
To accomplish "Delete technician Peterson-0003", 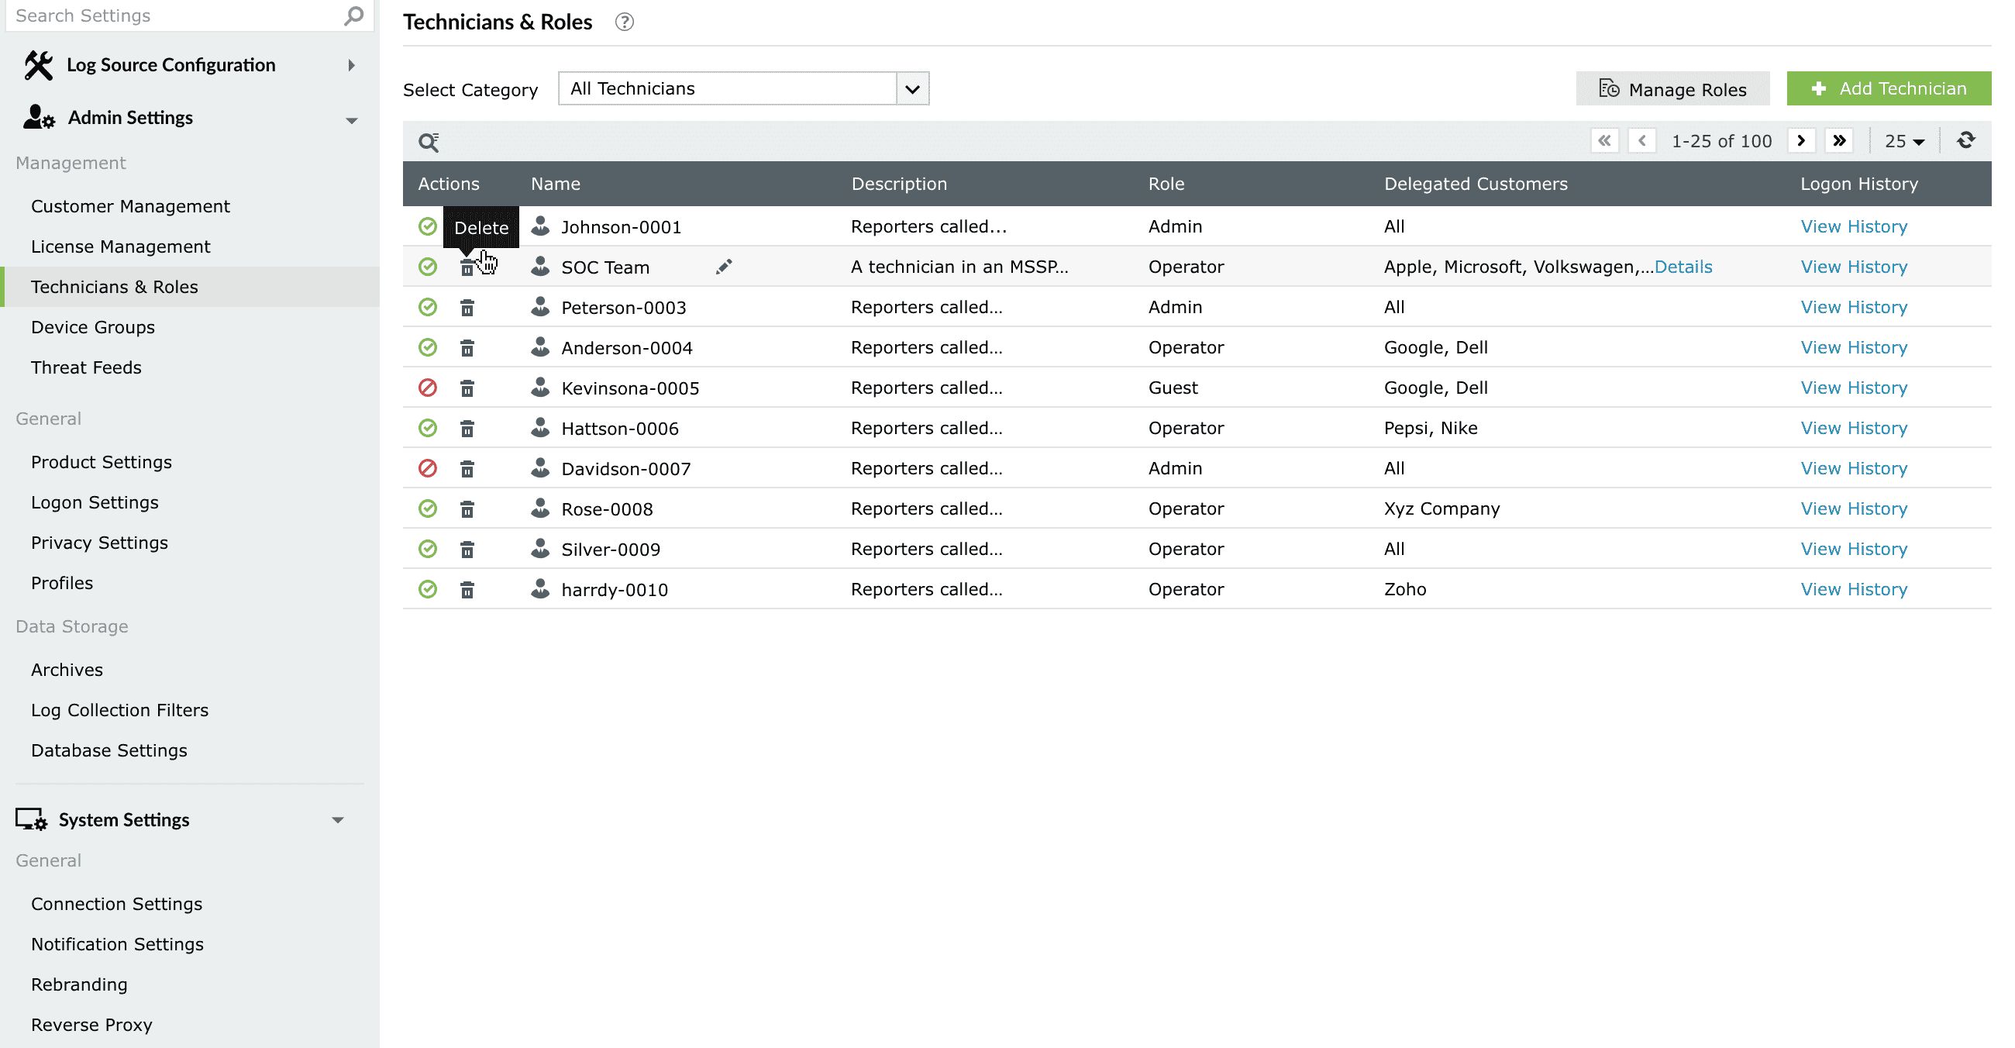I will [x=467, y=309].
